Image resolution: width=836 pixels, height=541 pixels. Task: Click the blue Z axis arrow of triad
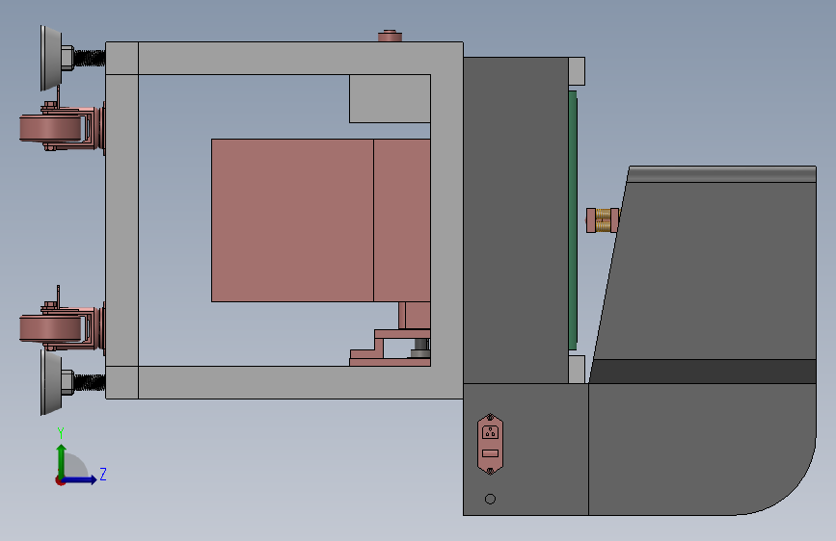(80, 479)
